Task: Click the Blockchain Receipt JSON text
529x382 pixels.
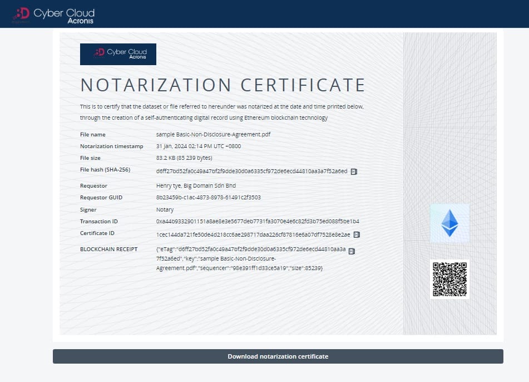Action: (x=250, y=259)
